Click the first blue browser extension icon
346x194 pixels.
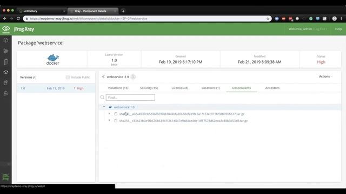click(277, 19)
